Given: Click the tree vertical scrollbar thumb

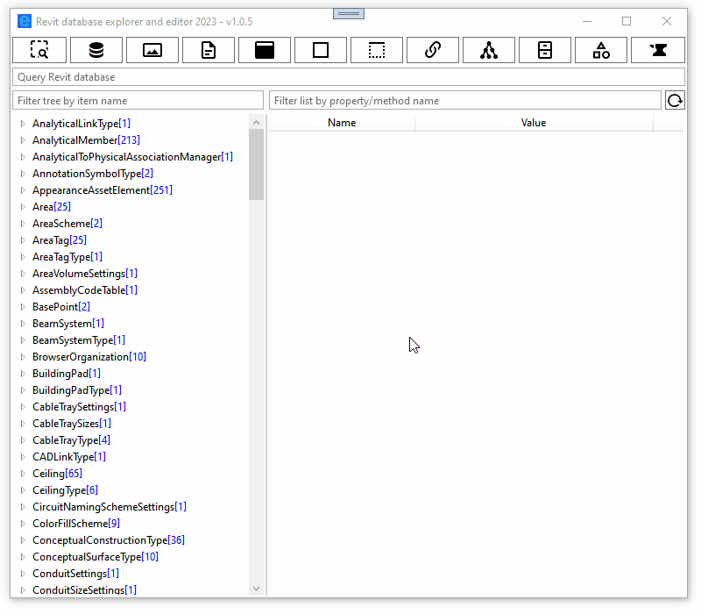Looking at the screenshot, I should (x=256, y=164).
